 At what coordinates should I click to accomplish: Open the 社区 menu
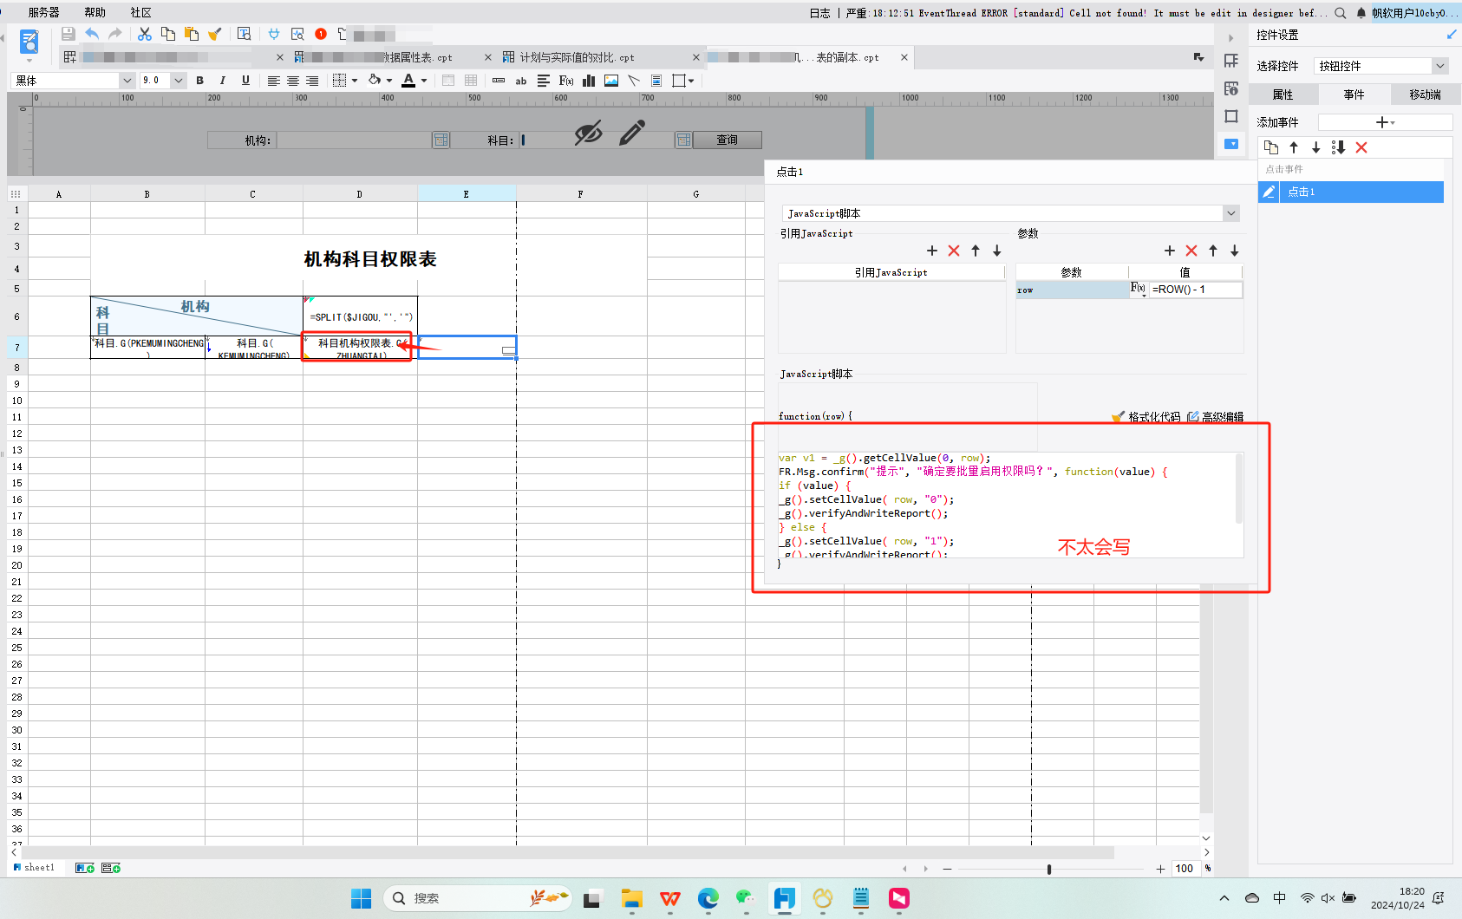tap(141, 12)
